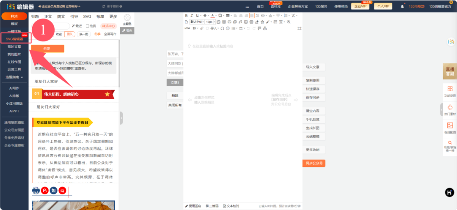Viewport: 457px width, 210px height.
Task: Click the 企业VIP button
Action: (x=360, y=6)
